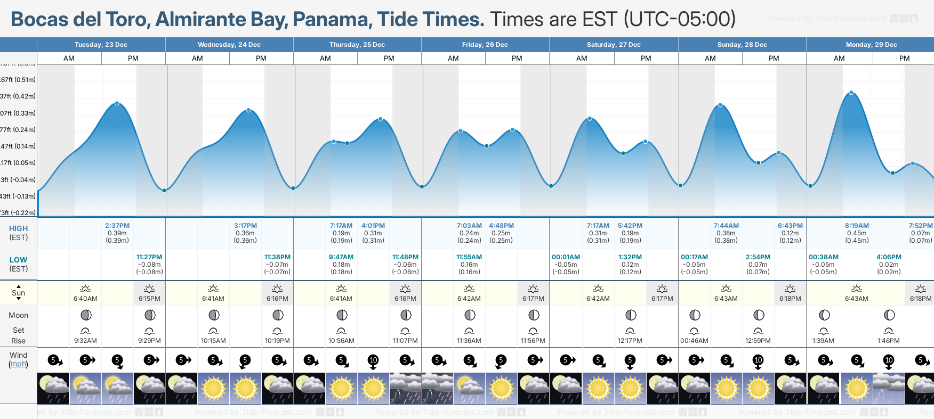Click the down arrow below Sun label
This screenshot has width=934, height=419.
pyautogui.click(x=19, y=299)
